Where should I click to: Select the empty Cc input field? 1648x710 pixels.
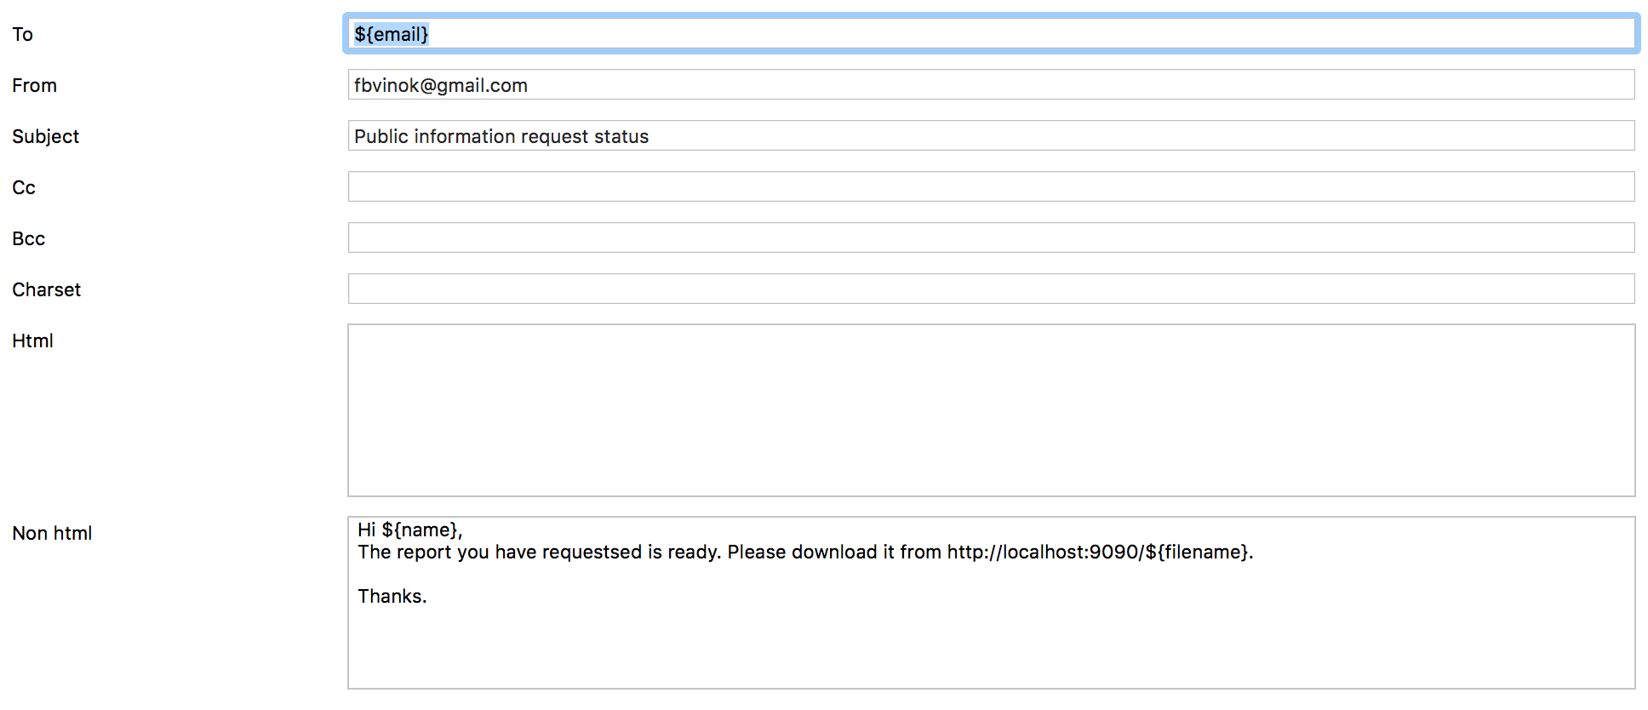pyautogui.click(x=991, y=187)
